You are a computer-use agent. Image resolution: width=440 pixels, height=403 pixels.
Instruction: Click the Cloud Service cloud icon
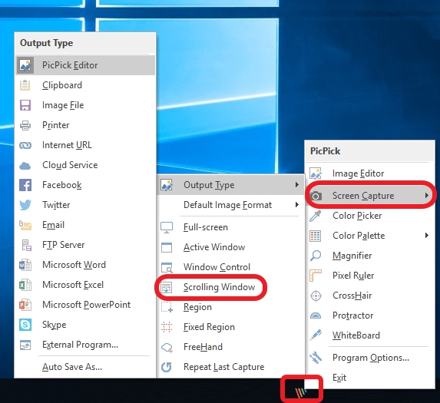25,166
